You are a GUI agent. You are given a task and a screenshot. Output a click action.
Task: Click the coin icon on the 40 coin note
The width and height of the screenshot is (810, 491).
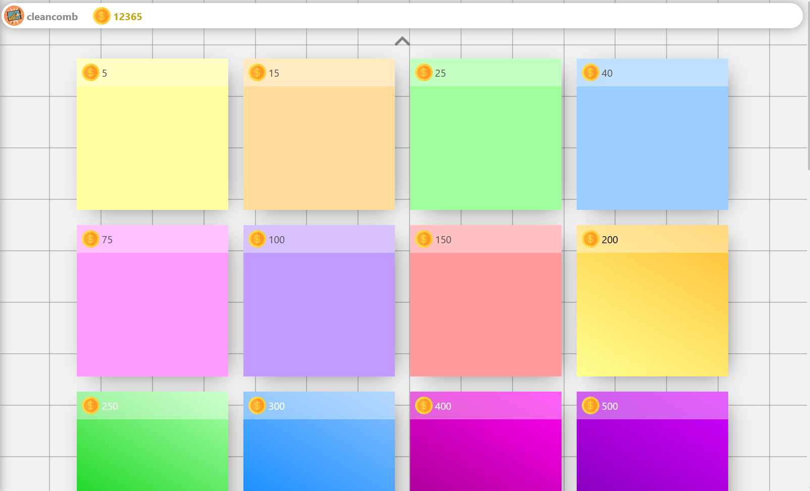point(590,73)
